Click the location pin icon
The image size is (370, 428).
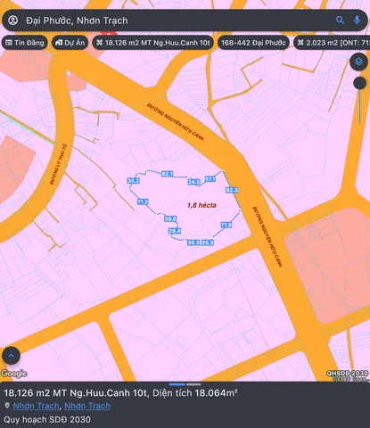pos(7,406)
